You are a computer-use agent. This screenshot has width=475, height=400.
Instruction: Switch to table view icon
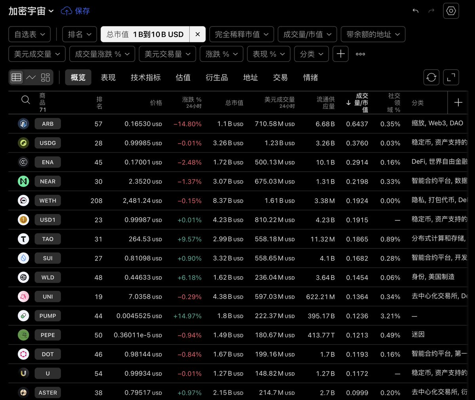[17, 78]
